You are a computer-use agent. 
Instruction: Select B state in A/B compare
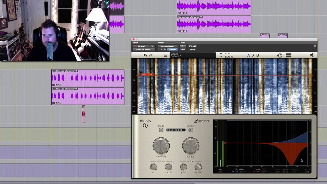(258, 55)
